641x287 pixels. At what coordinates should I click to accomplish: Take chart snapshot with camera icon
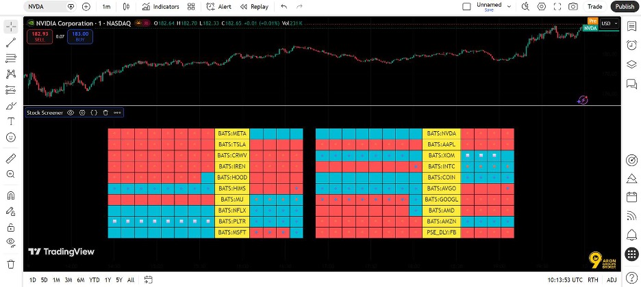(x=573, y=7)
